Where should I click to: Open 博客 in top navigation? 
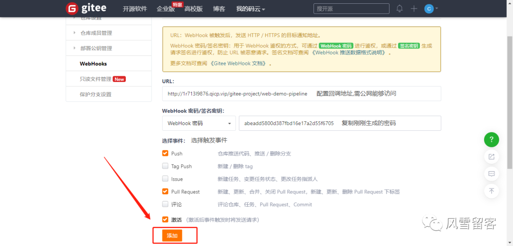[x=219, y=9]
